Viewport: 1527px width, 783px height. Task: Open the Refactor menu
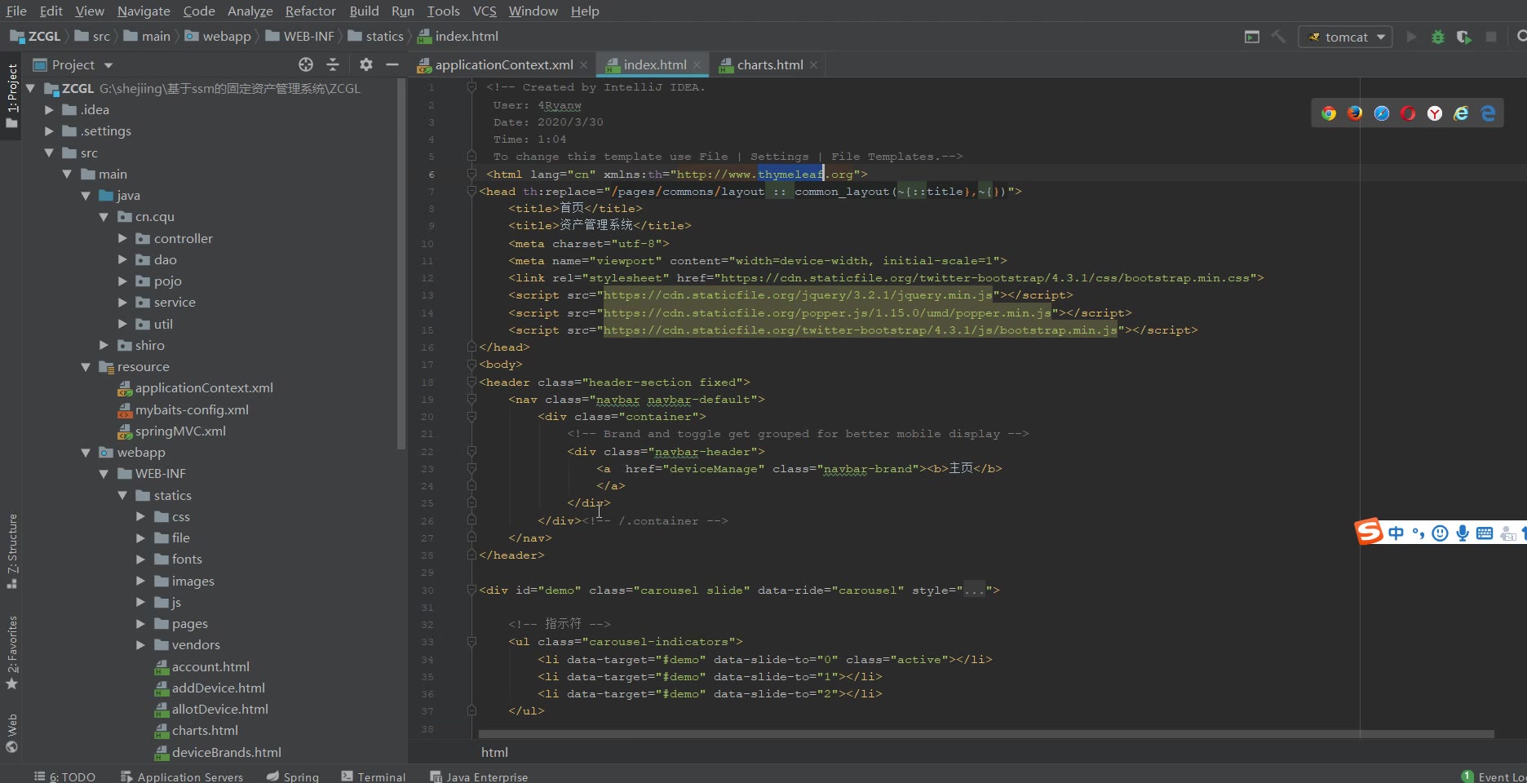pyautogui.click(x=310, y=11)
